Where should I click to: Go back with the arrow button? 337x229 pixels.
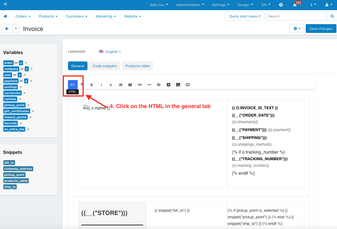7,29
